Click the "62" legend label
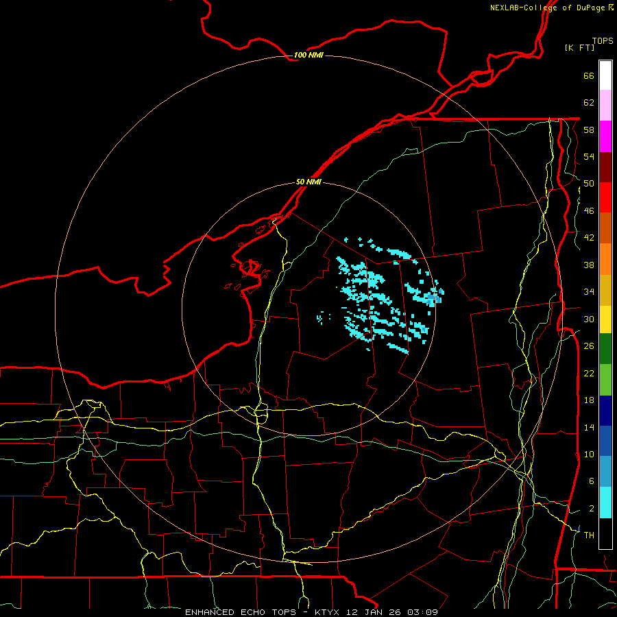Screen dimensions: 617x617 [589, 103]
